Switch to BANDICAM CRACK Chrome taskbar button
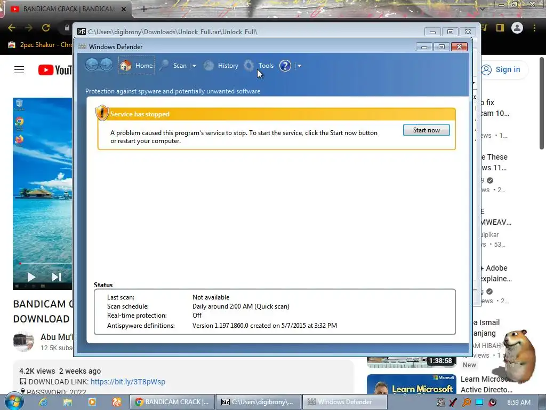The image size is (546, 410). (172, 402)
